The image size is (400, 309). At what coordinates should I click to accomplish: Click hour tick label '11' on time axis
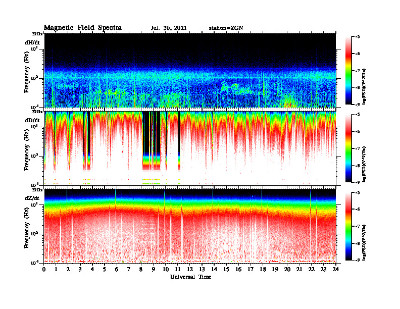pyautogui.click(x=178, y=269)
